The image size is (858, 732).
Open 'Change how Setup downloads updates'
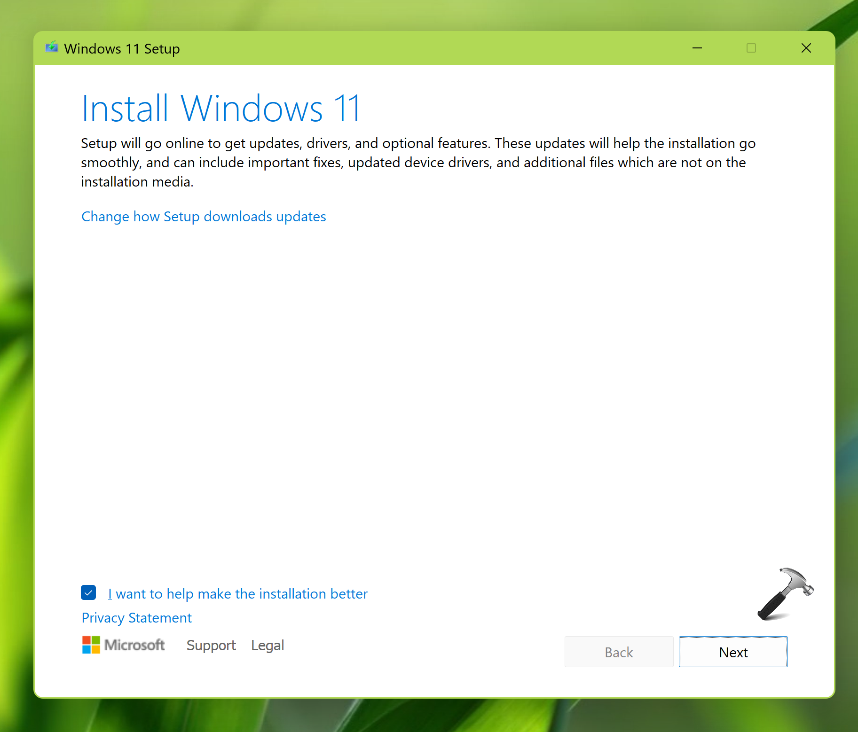coord(204,217)
